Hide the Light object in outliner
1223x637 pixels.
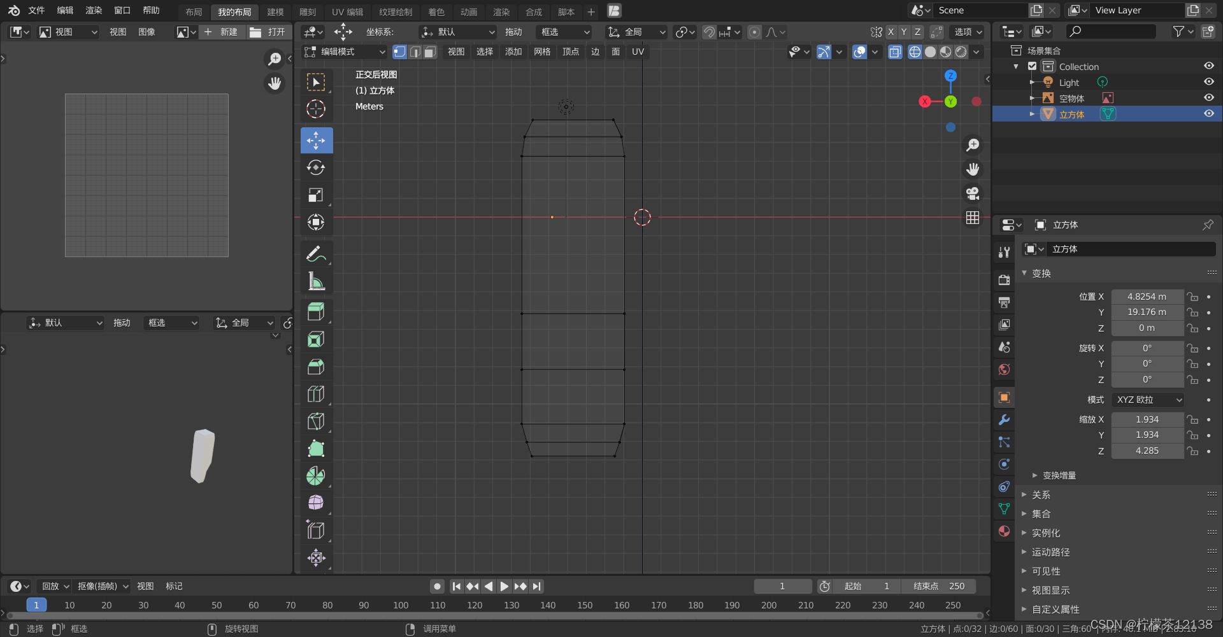tap(1208, 82)
